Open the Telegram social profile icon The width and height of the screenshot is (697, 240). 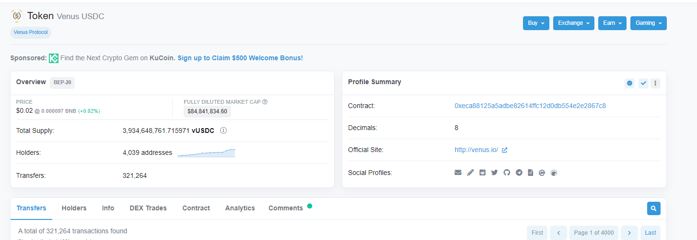[519, 173]
